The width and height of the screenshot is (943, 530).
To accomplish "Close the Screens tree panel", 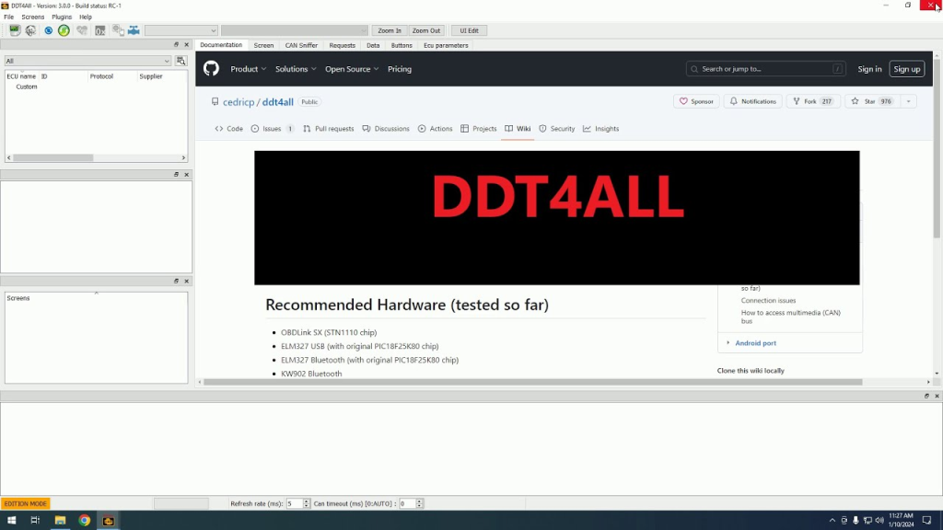I will pos(186,281).
